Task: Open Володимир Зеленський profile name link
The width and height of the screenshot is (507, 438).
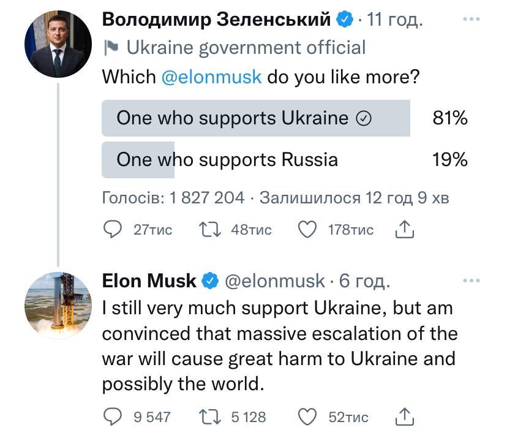Action: [216, 20]
